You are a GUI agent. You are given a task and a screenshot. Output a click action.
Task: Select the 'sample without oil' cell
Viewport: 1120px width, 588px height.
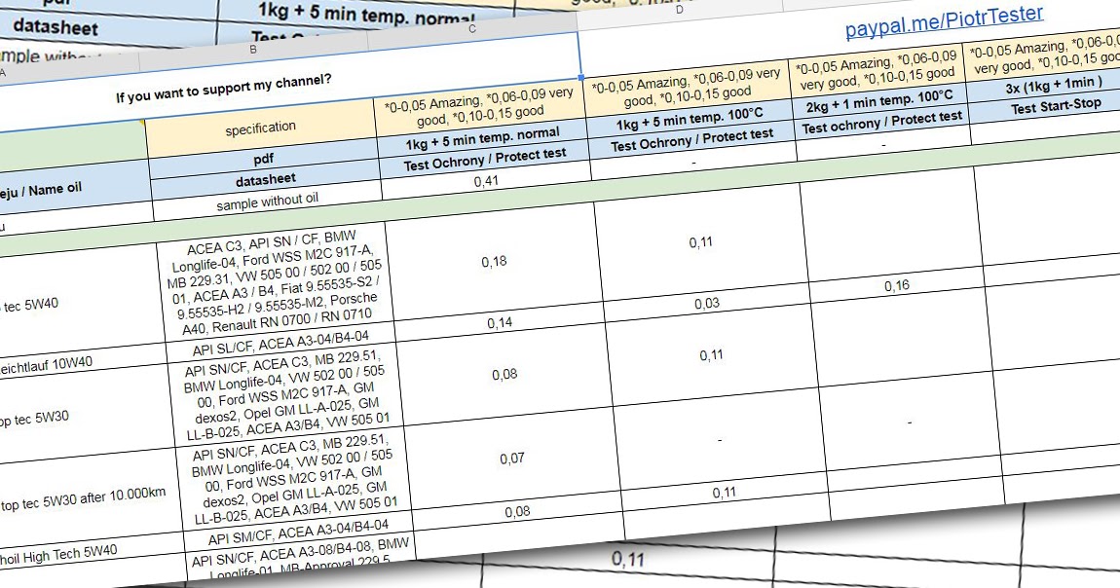[268, 202]
